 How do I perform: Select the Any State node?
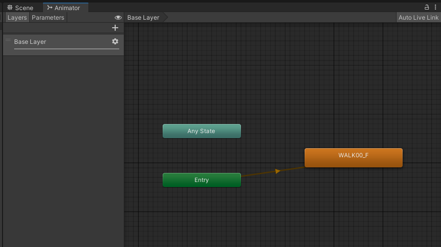coord(202,131)
